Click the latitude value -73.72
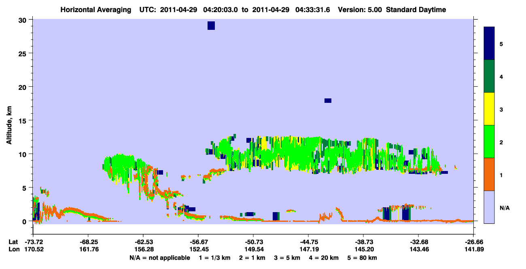Viewport: 526px width, 269px height. pyautogui.click(x=33, y=242)
